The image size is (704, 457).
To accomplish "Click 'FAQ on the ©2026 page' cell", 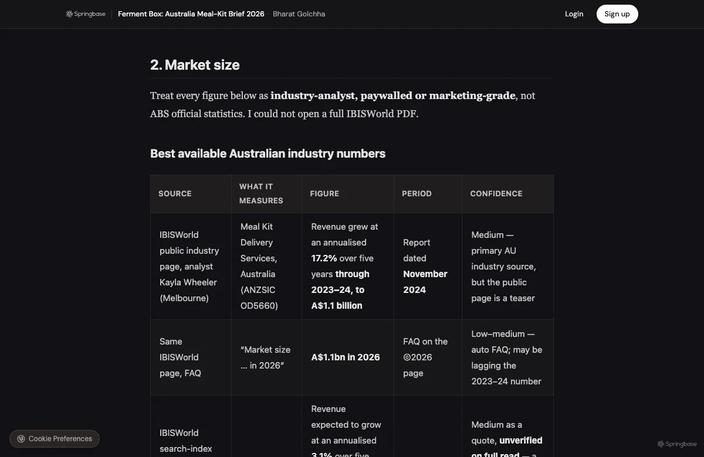I will pyautogui.click(x=428, y=357).
